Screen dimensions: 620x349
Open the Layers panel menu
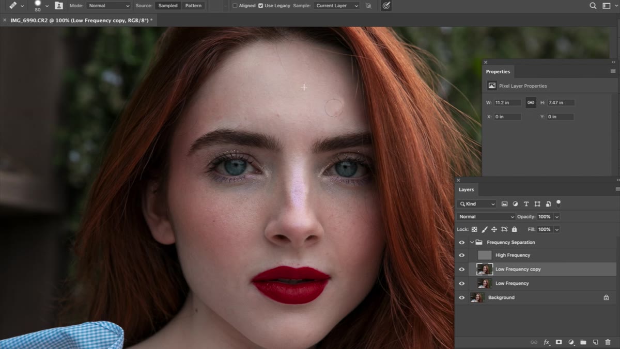tap(617, 189)
